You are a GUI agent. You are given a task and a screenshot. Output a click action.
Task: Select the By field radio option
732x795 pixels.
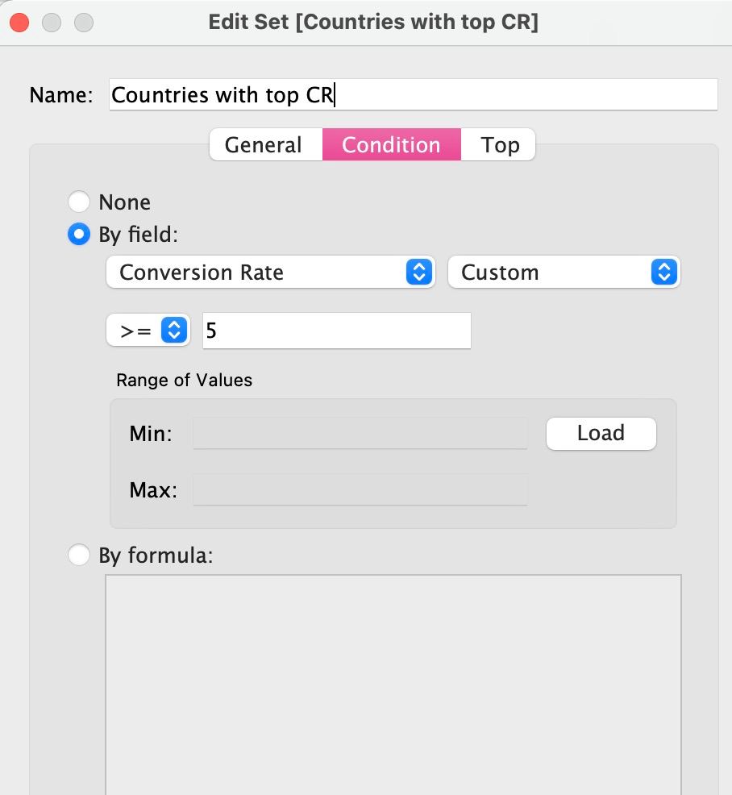[x=79, y=235]
